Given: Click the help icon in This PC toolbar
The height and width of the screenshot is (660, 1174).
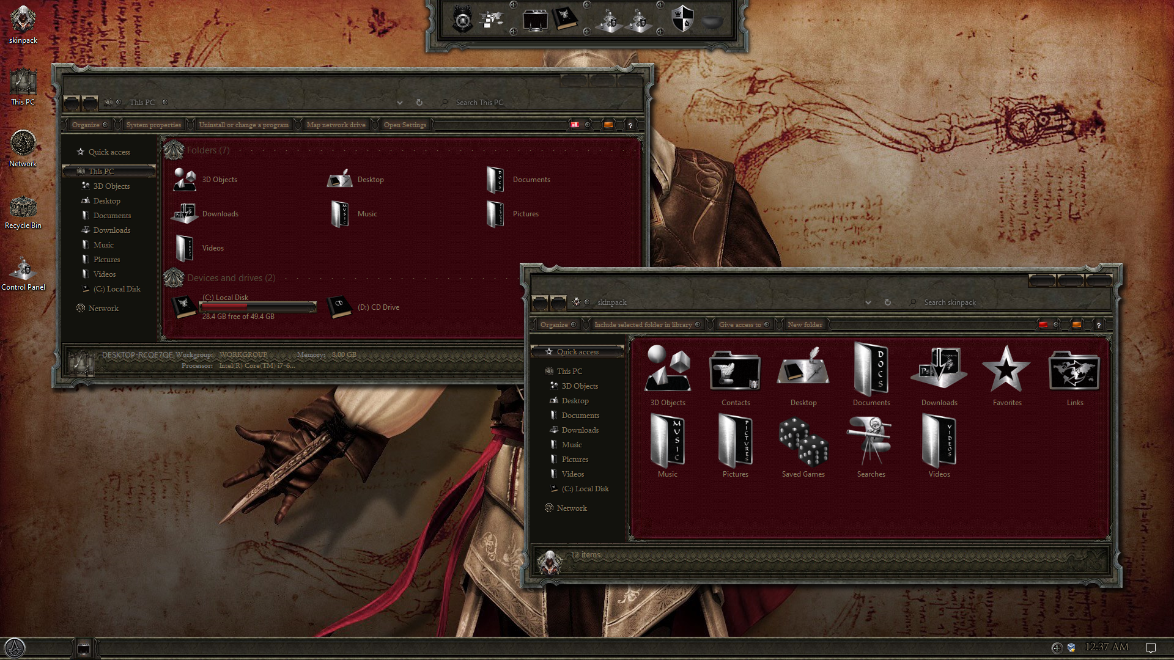Looking at the screenshot, I should pos(630,125).
